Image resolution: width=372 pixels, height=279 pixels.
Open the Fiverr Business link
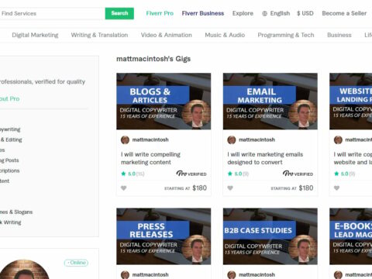[203, 13]
